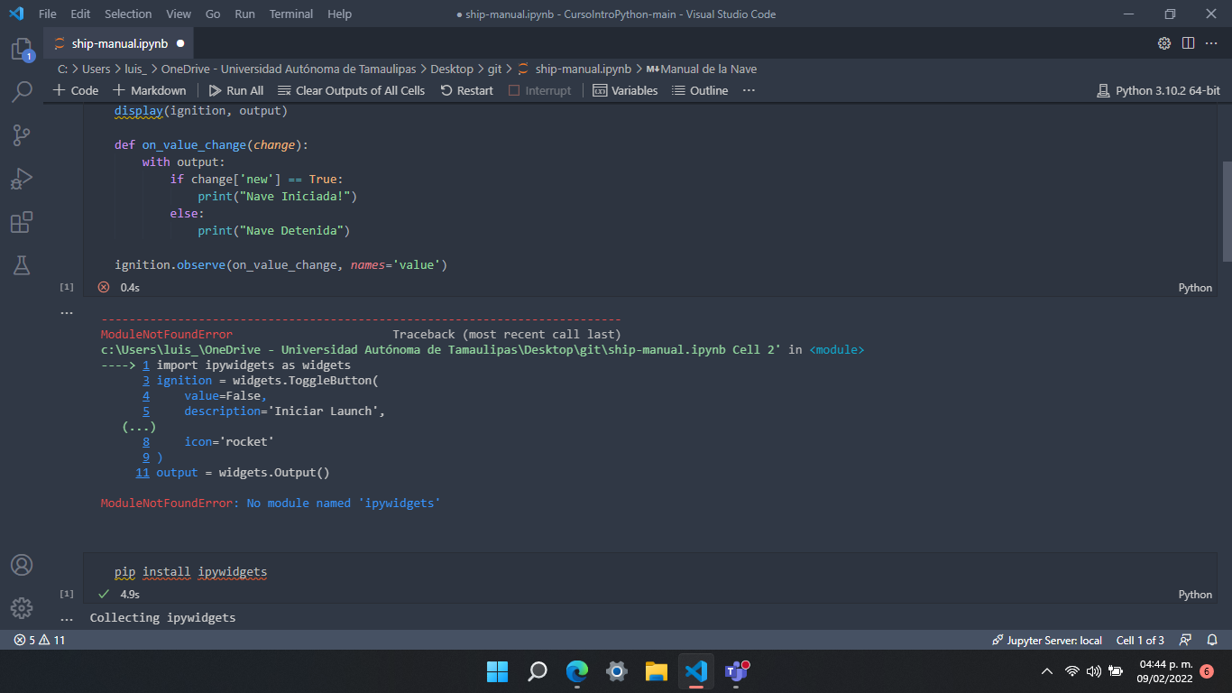Open the Extensions view
The image size is (1232, 693).
pyautogui.click(x=22, y=221)
